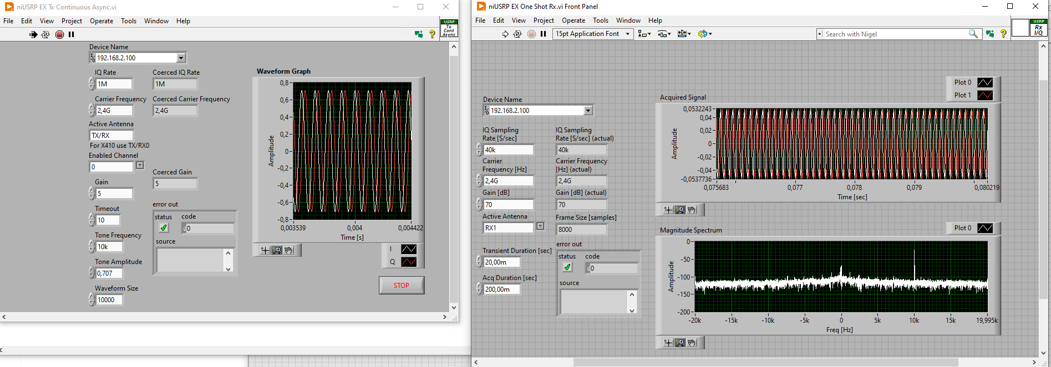This screenshot has width=1051, height=367.
Task: Pause execution in the One Shot Rx window
Action: tap(543, 34)
